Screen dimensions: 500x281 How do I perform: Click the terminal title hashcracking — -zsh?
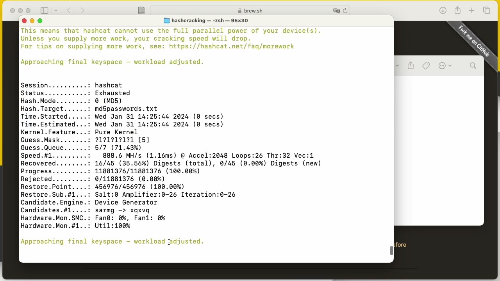pyautogui.click(x=209, y=21)
